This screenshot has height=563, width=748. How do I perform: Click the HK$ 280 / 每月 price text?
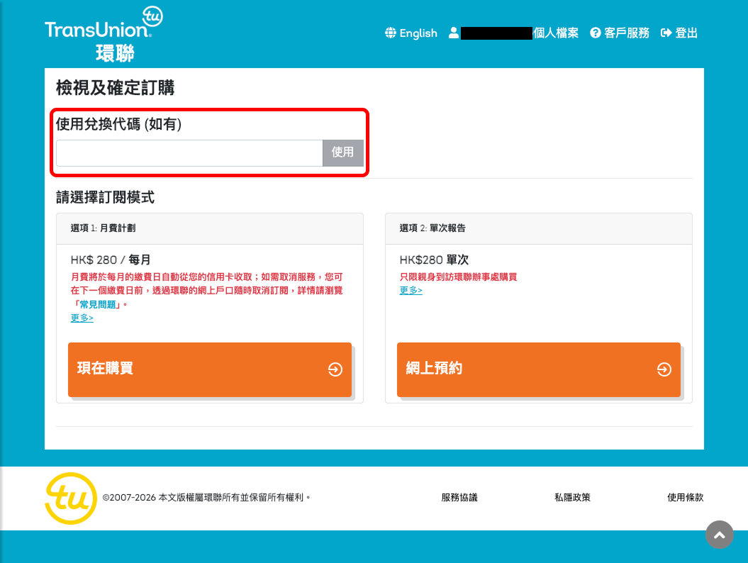(111, 260)
